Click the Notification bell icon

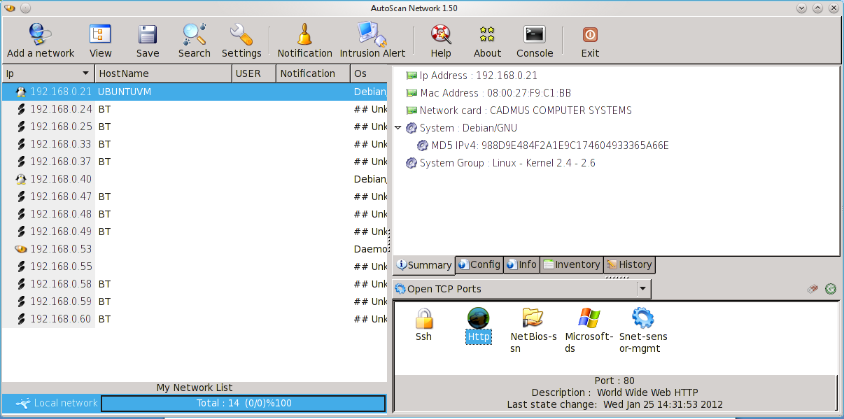pos(304,34)
